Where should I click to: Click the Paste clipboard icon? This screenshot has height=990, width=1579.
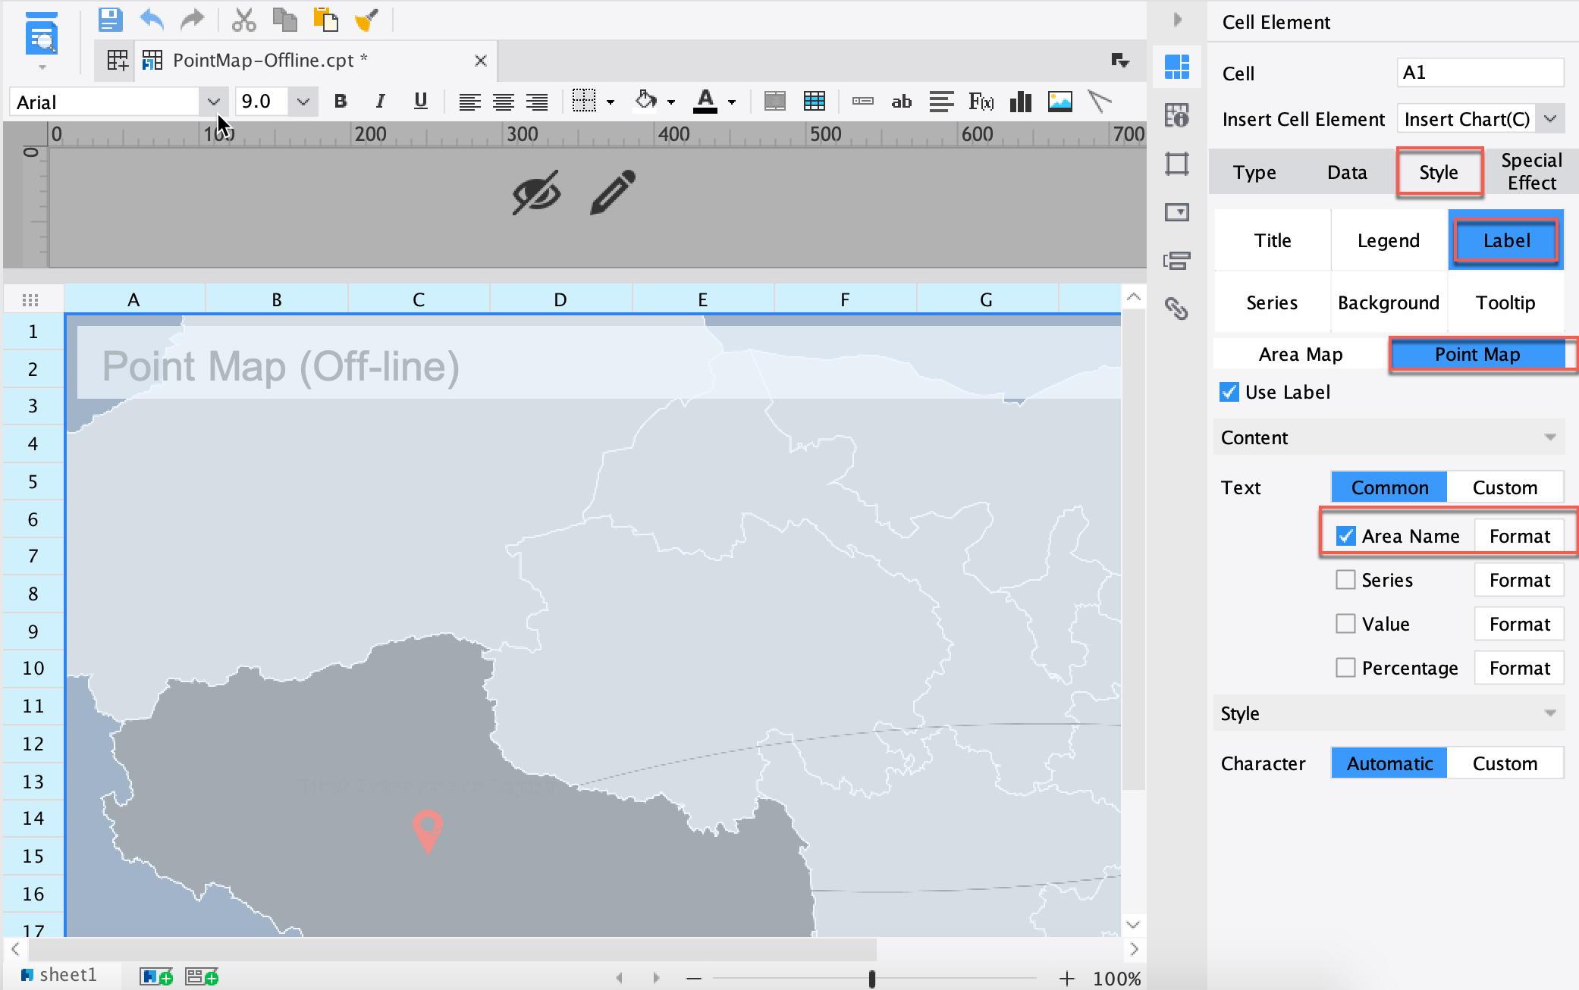click(x=326, y=20)
